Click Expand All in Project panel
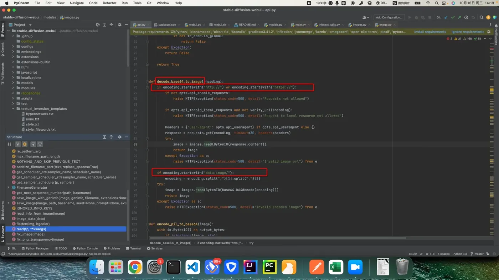Viewport: 499px width, 280px height. tap(104, 25)
